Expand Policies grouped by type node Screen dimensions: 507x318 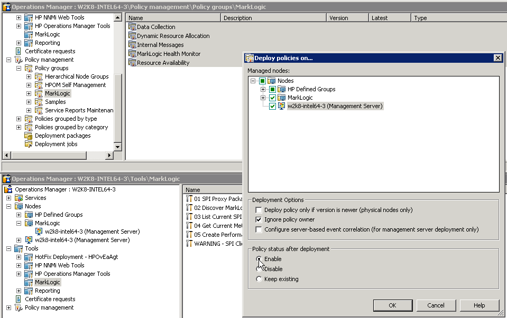coord(19,119)
